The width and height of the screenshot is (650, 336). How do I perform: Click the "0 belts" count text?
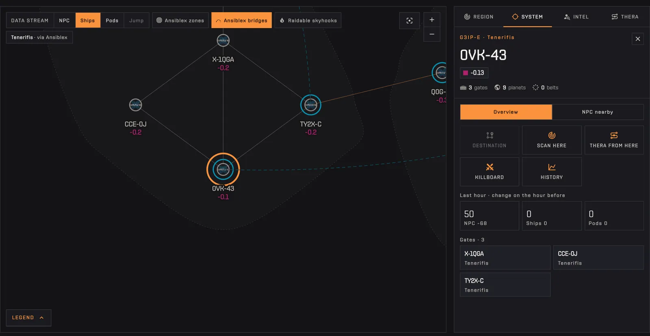pyautogui.click(x=550, y=88)
